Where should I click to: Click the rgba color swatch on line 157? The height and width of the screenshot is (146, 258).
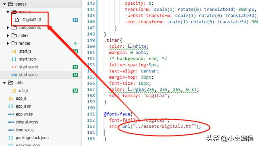coord(130,89)
